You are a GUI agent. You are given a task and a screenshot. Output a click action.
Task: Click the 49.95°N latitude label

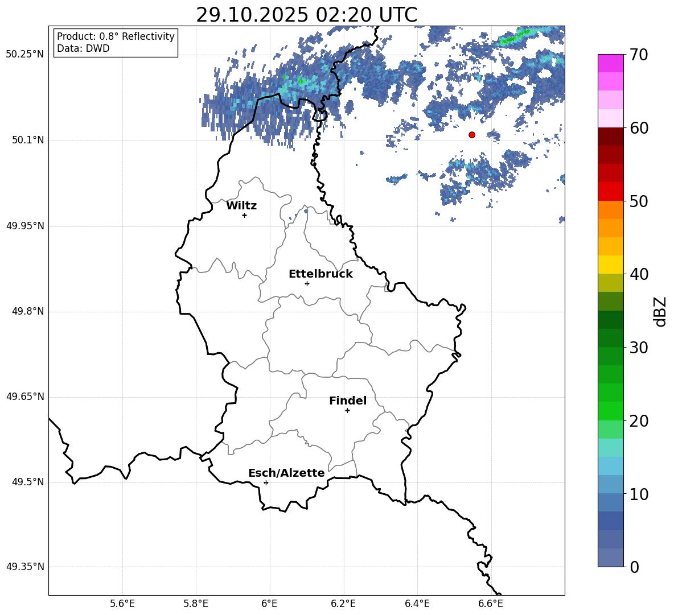[25, 226]
